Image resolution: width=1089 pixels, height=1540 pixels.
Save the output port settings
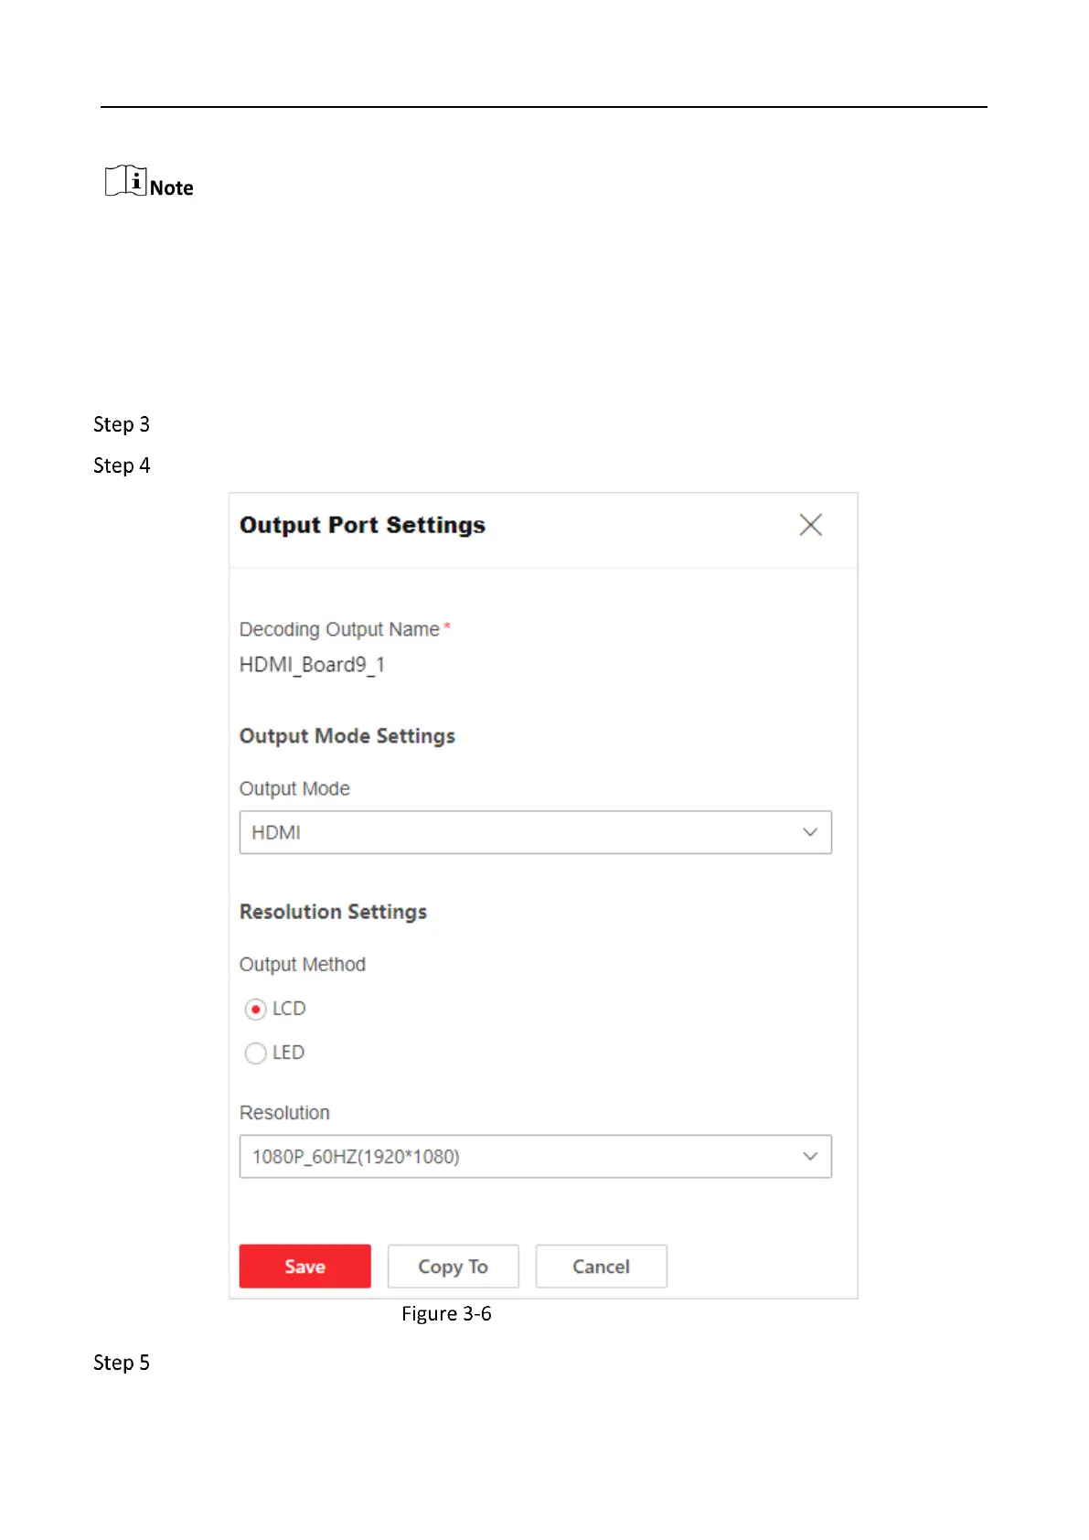(x=304, y=1266)
